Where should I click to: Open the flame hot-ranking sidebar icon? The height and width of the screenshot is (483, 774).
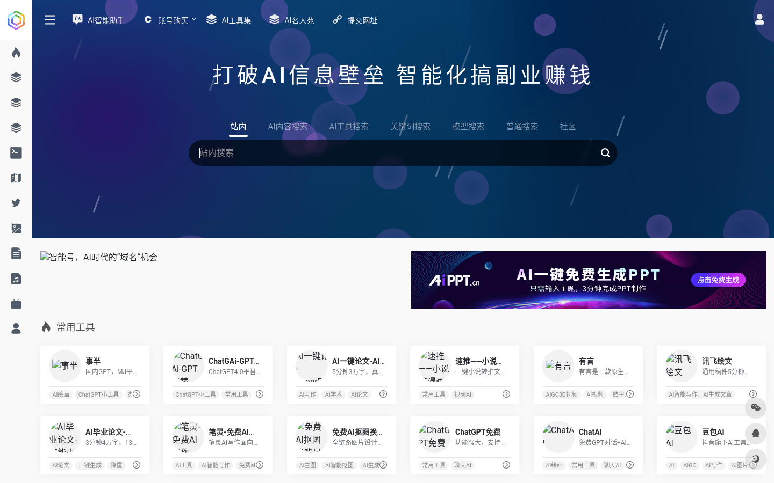click(16, 52)
